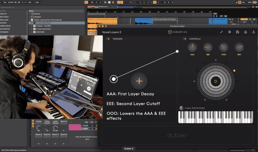The width and height of the screenshot is (258, 152).
Task: Click the plus button to add trigger
Action: click(x=139, y=81)
